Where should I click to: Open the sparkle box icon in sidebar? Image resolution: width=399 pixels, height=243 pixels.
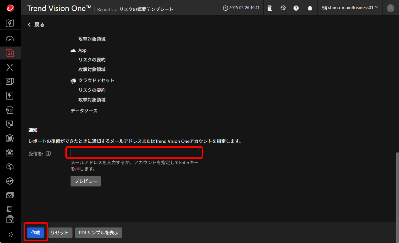10,219
